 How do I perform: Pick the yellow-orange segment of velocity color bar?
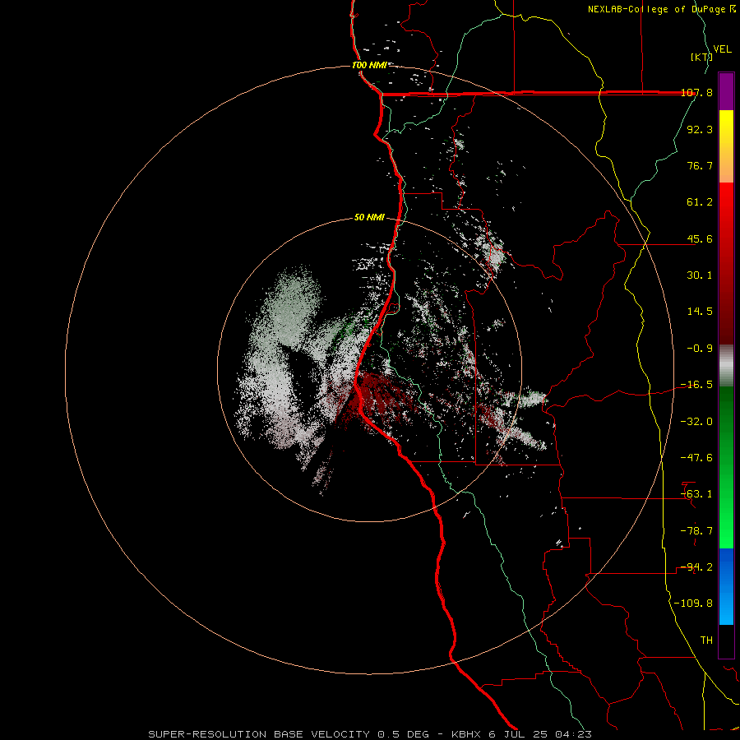726,146
